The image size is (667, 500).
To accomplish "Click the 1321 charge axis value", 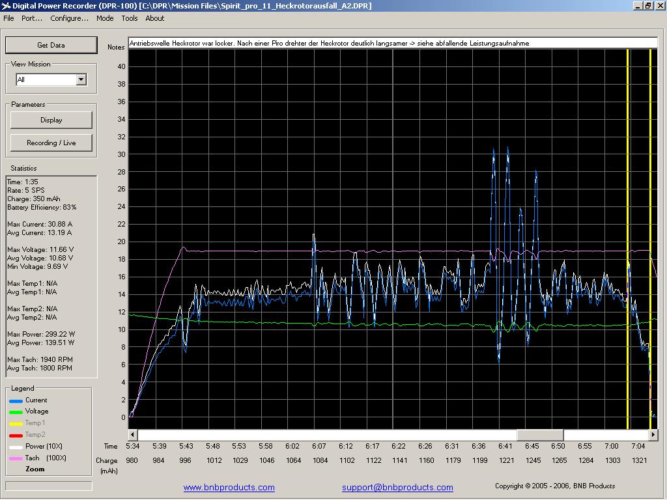I will [x=640, y=460].
